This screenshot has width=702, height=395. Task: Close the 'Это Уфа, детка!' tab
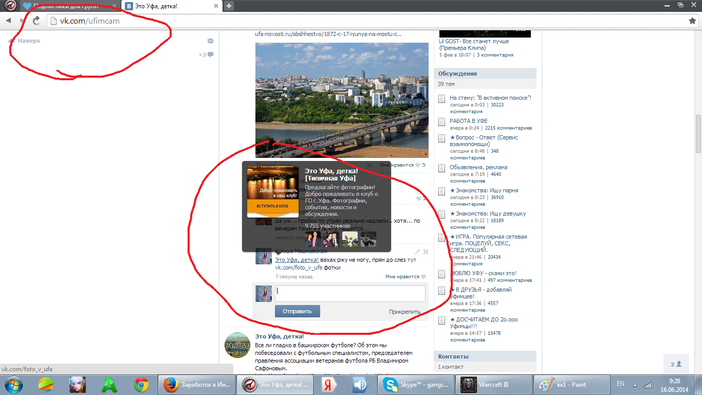pos(217,6)
